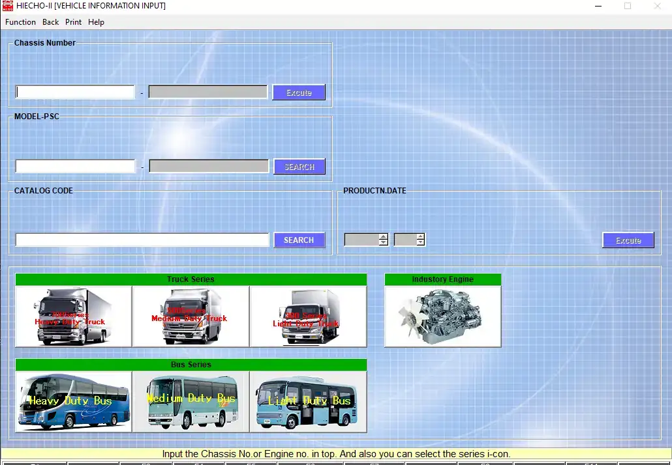
Task: Click the gray second MODEL-PSC field
Action: (x=209, y=167)
